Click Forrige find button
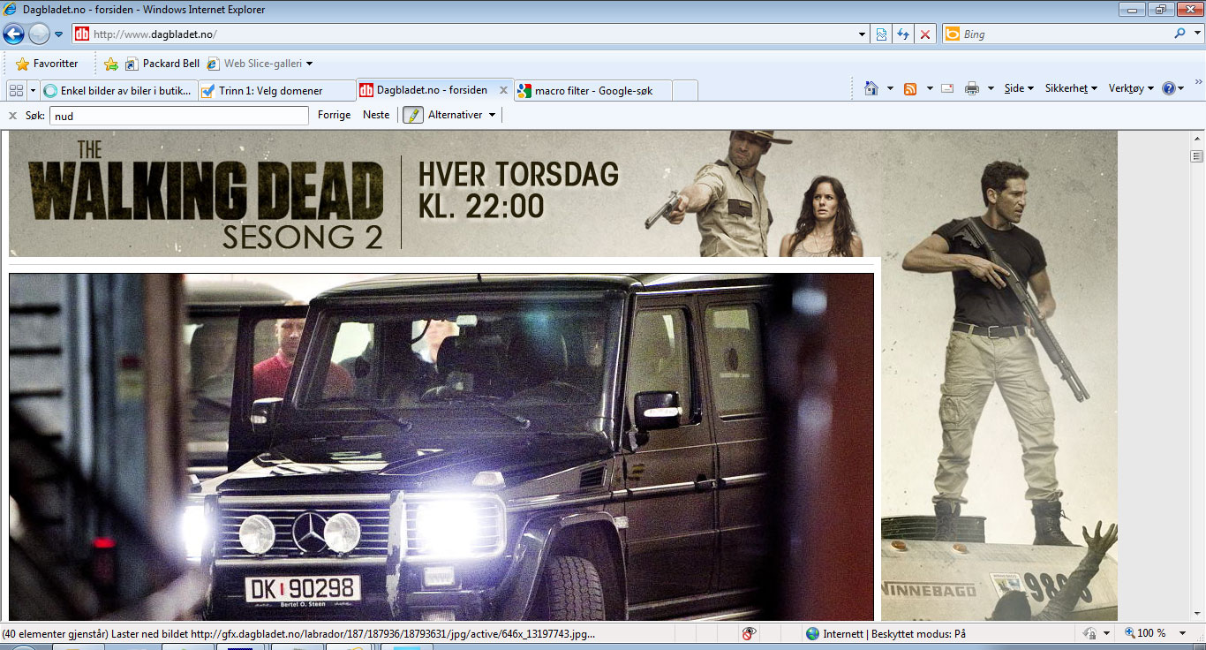The height and width of the screenshot is (650, 1206). pyautogui.click(x=334, y=115)
